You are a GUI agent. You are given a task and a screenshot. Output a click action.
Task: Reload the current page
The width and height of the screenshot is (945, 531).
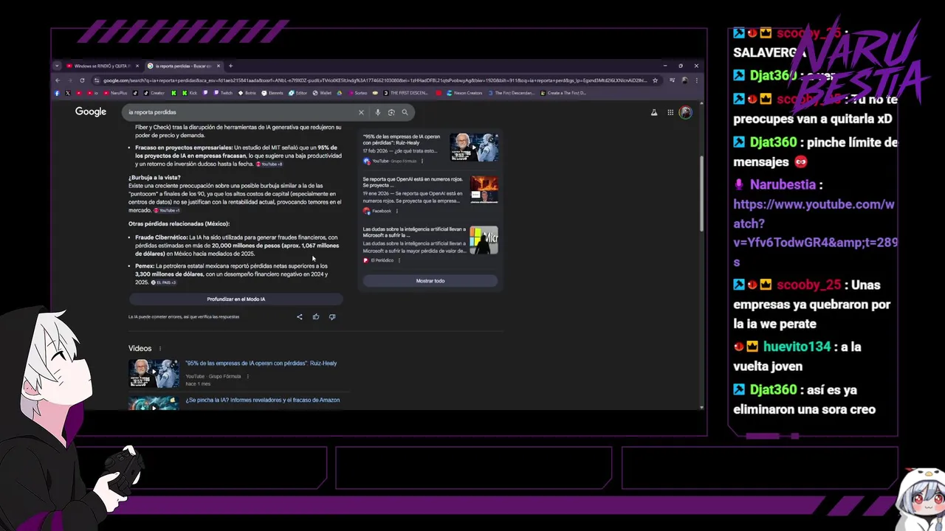pos(82,80)
